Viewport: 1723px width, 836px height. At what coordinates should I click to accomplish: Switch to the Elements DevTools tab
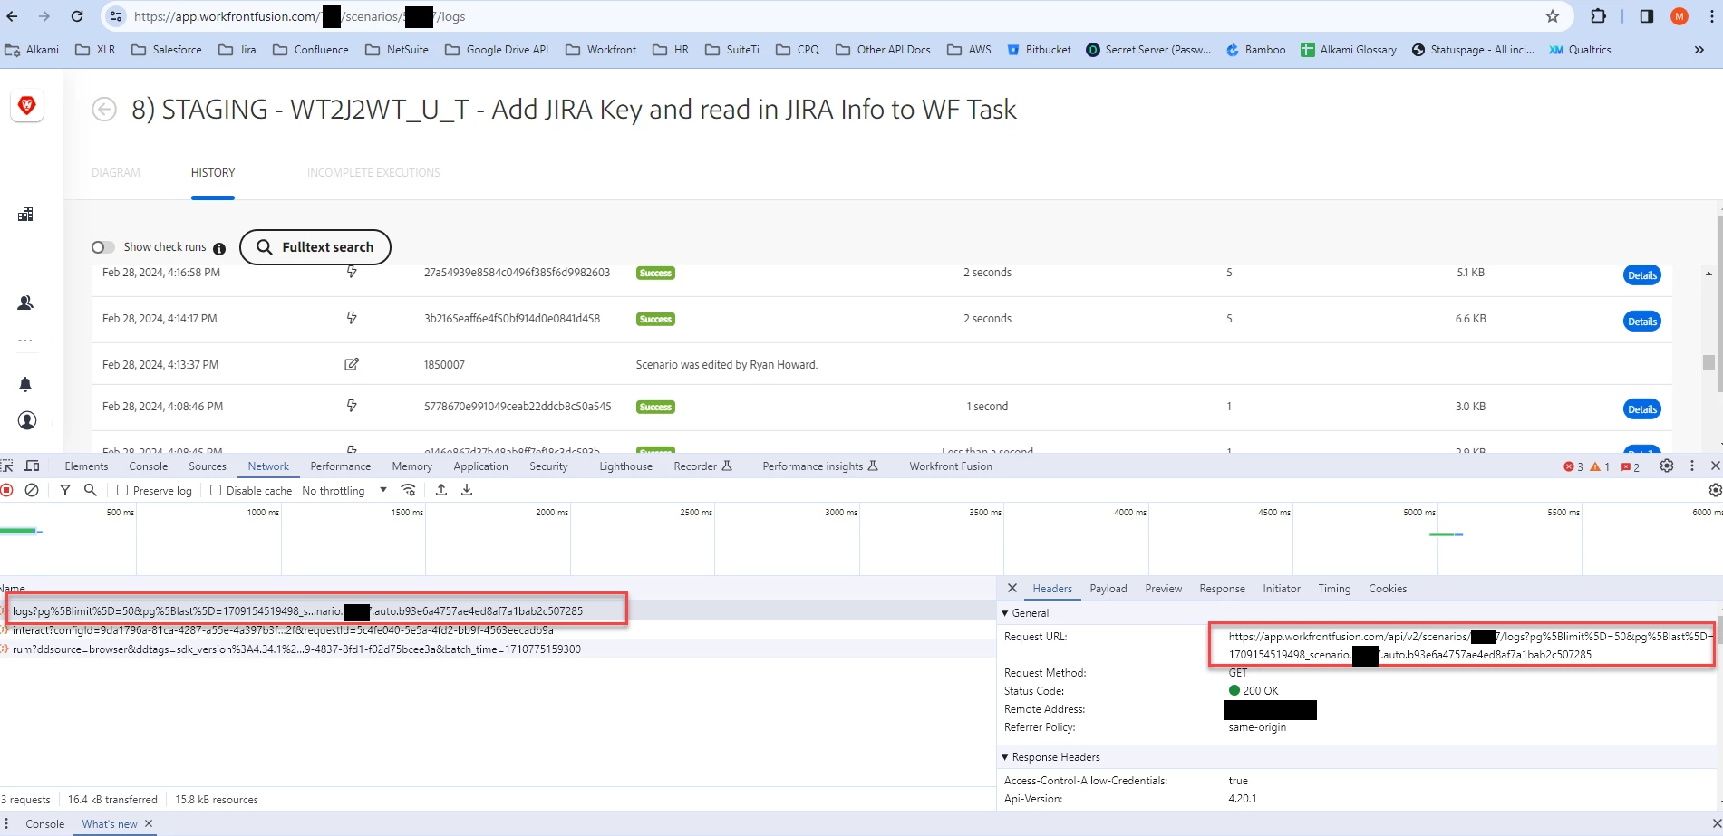click(86, 466)
